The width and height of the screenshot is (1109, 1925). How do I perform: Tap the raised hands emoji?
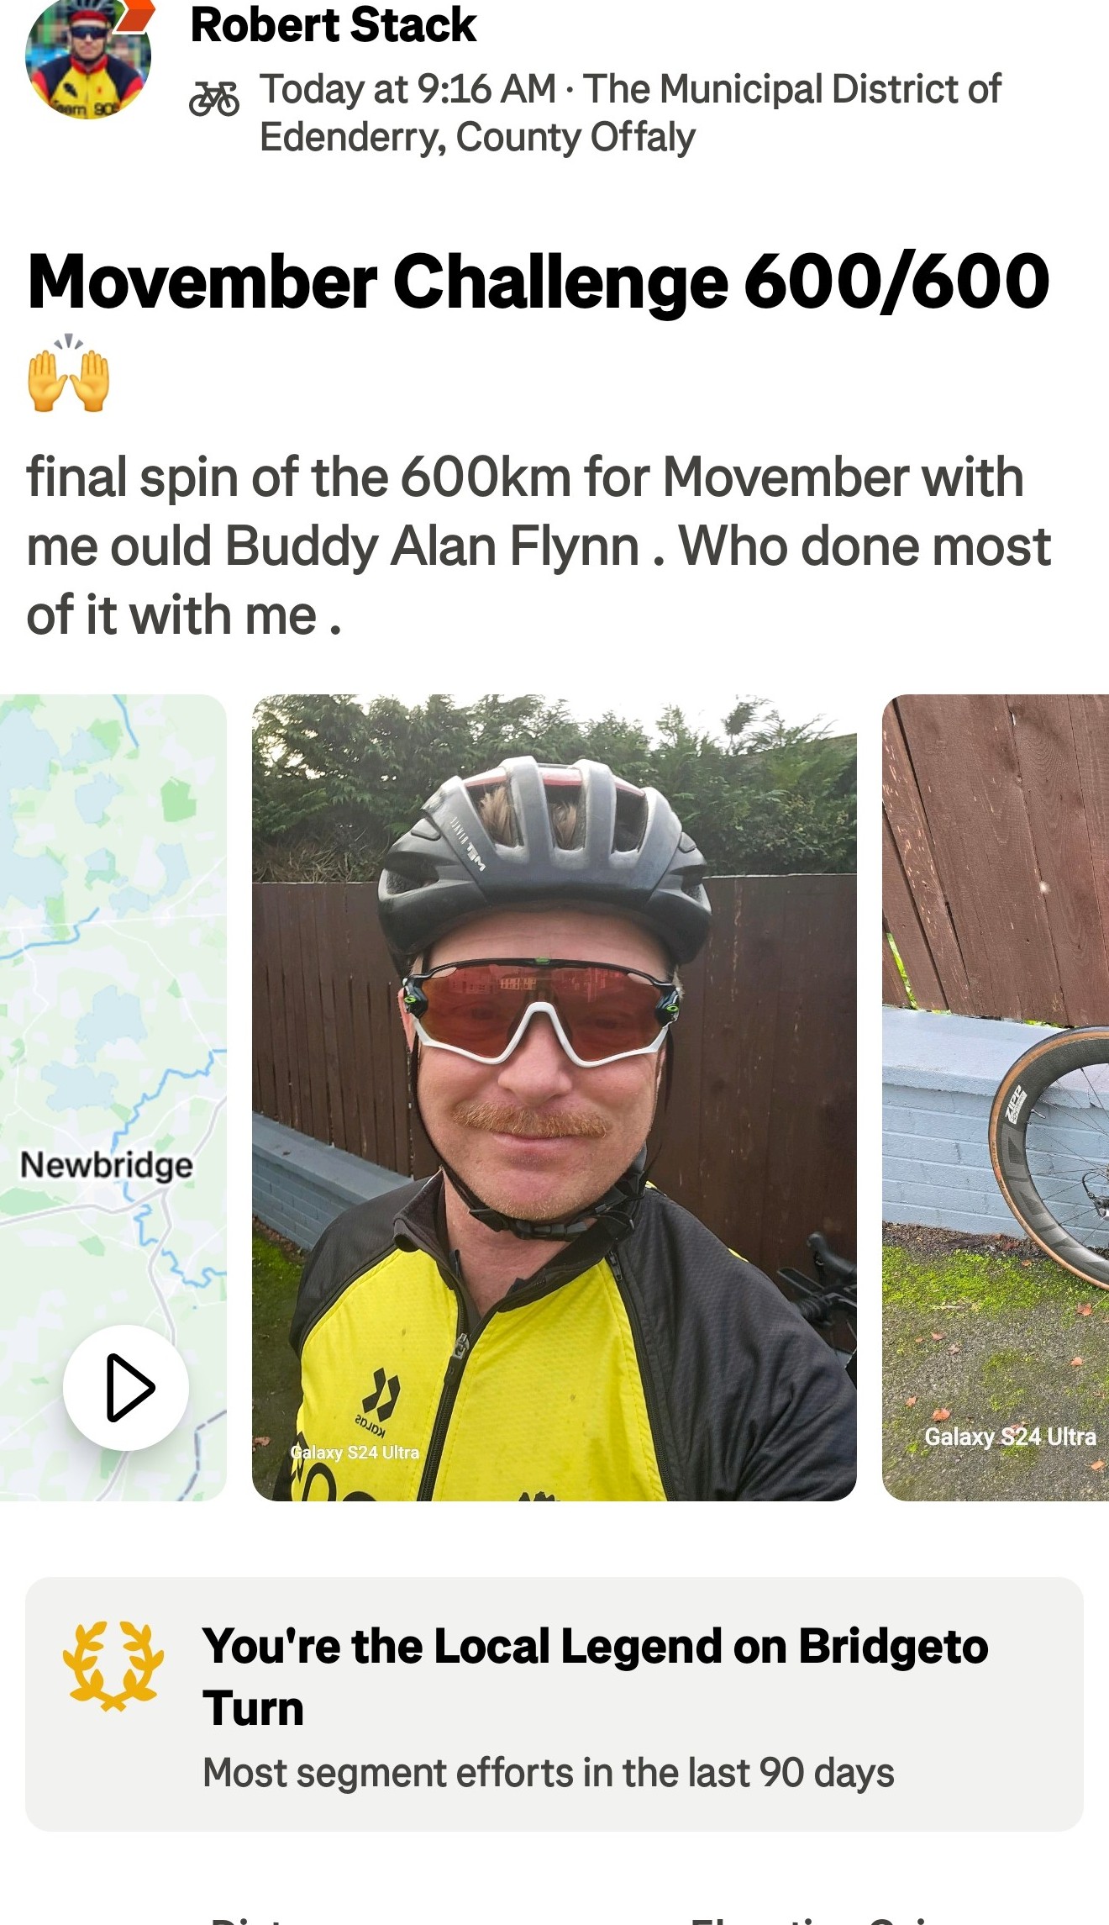click(x=69, y=374)
